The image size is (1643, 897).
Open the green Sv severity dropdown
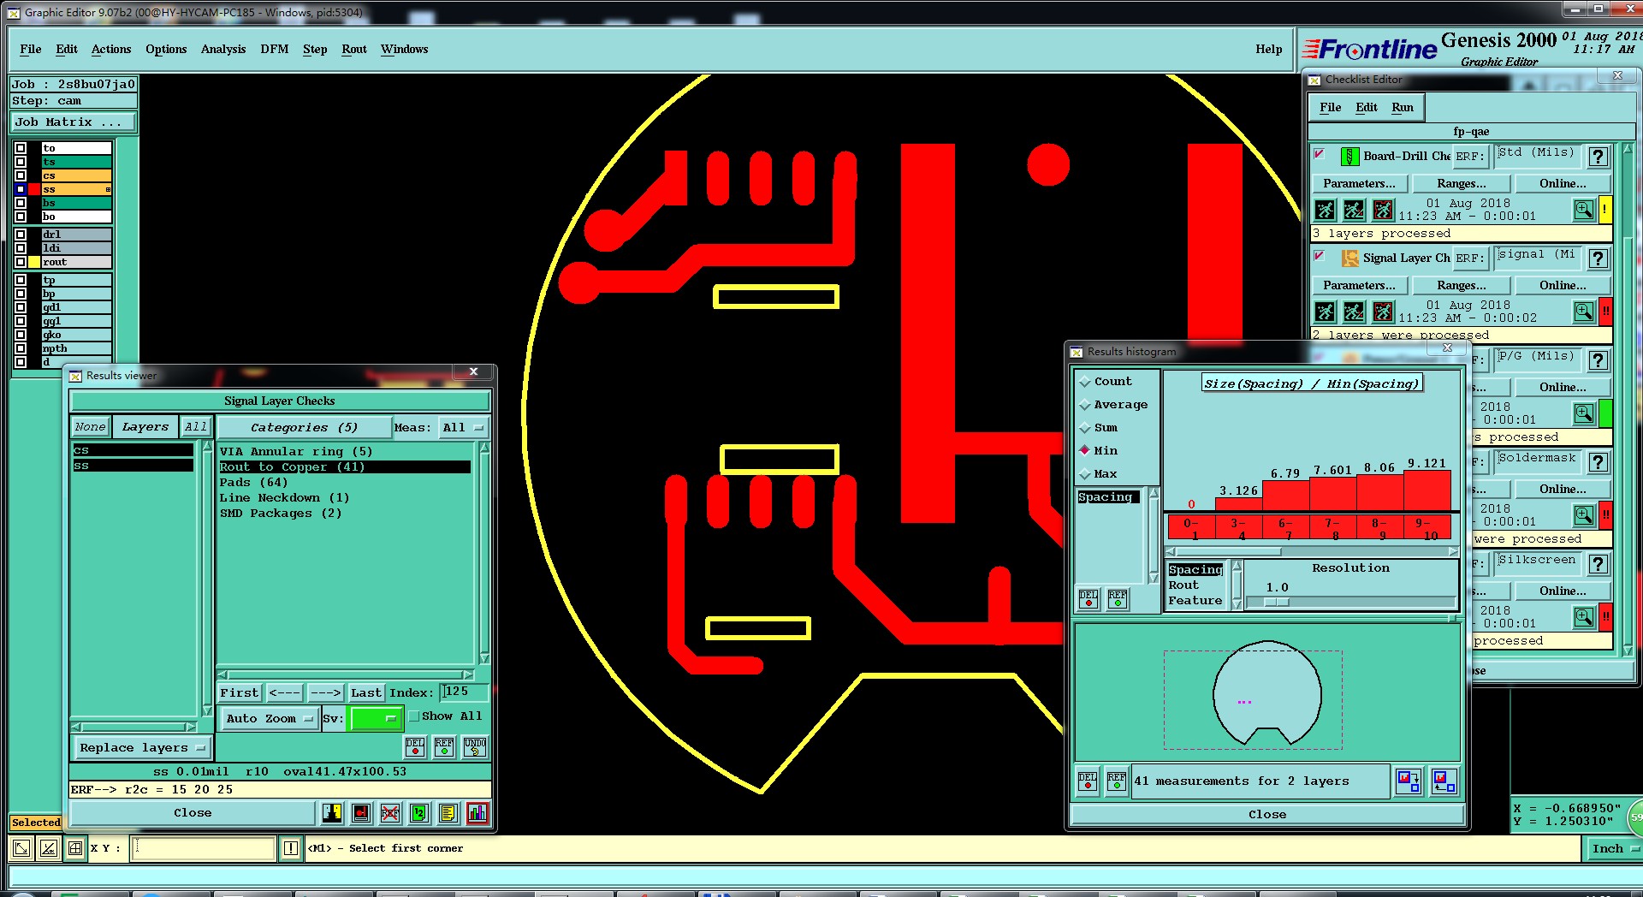tap(376, 719)
